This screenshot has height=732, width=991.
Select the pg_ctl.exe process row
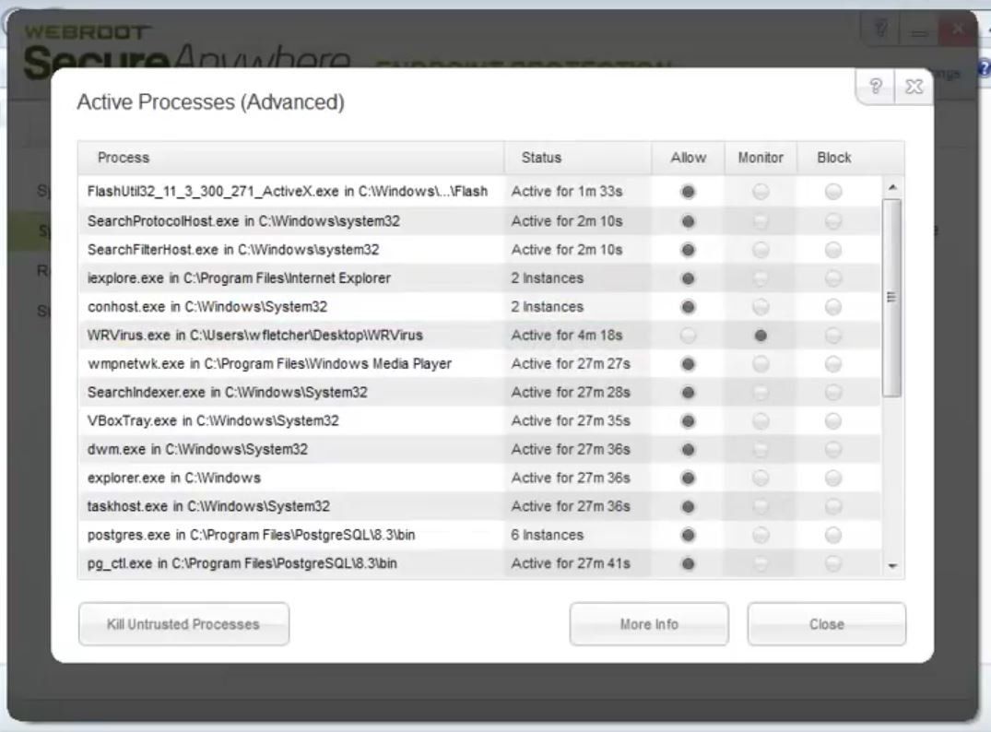click(479, 563)
